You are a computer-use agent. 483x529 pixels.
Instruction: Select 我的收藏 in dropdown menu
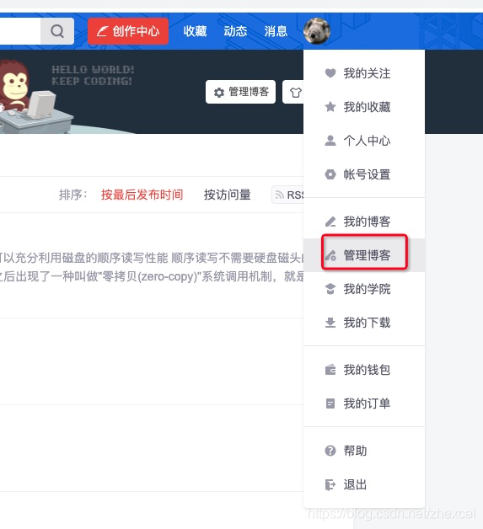pos(364,107)
